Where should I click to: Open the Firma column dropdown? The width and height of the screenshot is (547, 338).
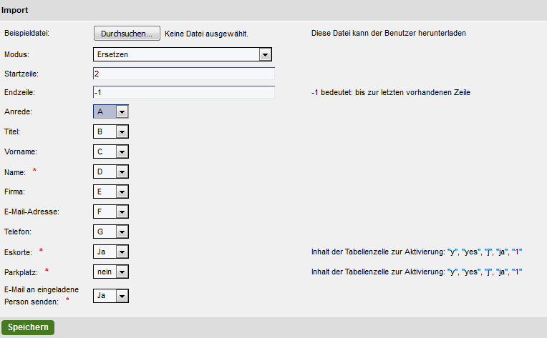point(111,192)
